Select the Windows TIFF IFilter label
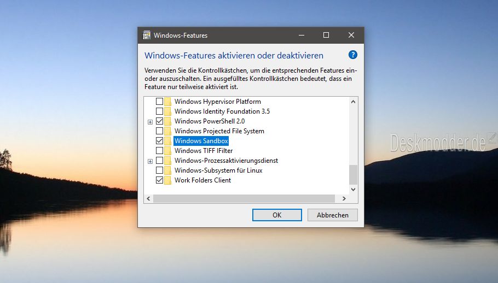 (x=204, y=151)
